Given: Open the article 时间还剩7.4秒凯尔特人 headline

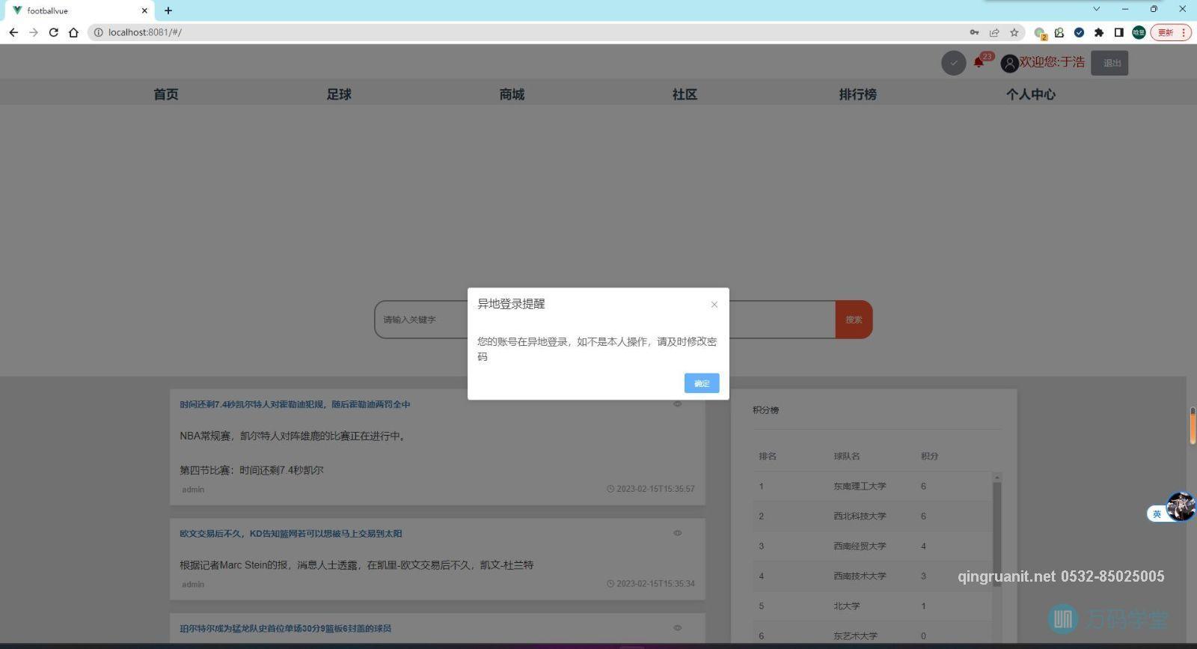Looking at the screenshot, I should 295,404.
